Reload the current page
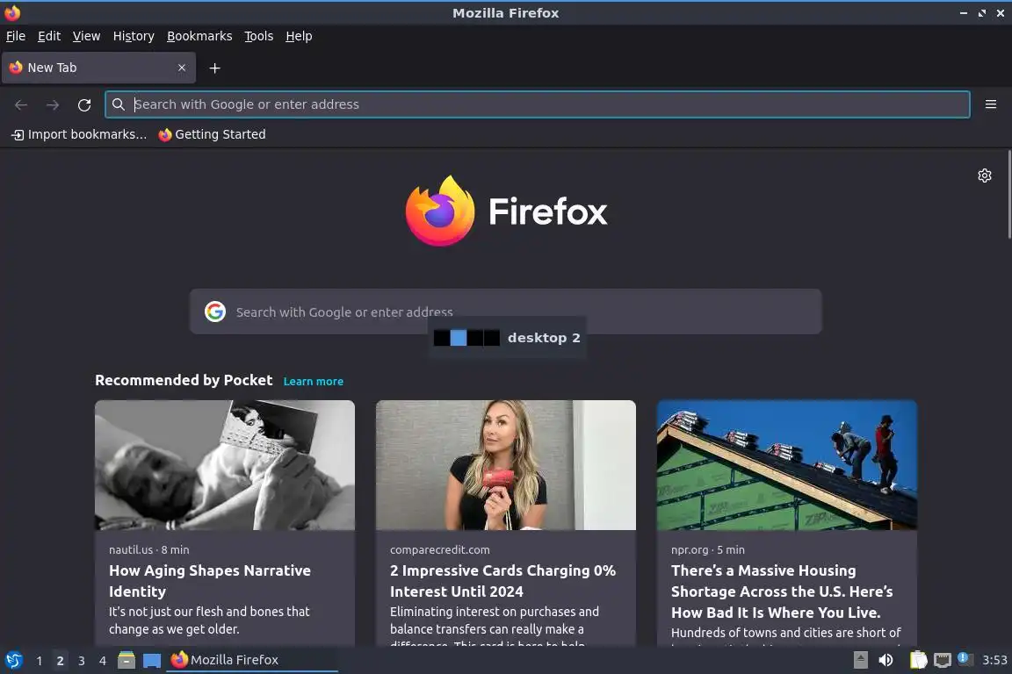Screen dimensions: 1012x674 click(x=84, y=104)
